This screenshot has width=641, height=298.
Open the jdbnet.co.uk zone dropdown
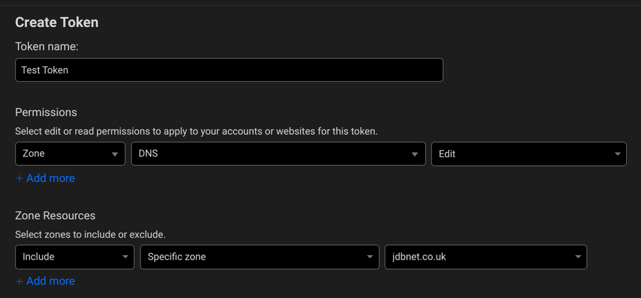(485, 257)
